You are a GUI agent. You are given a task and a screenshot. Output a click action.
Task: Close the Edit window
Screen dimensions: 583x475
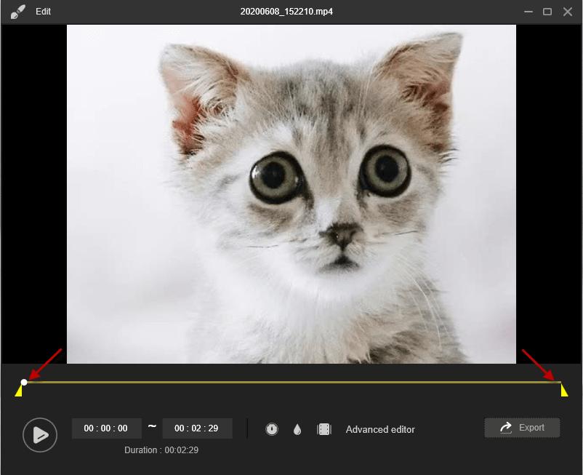(x=568, y=12)
